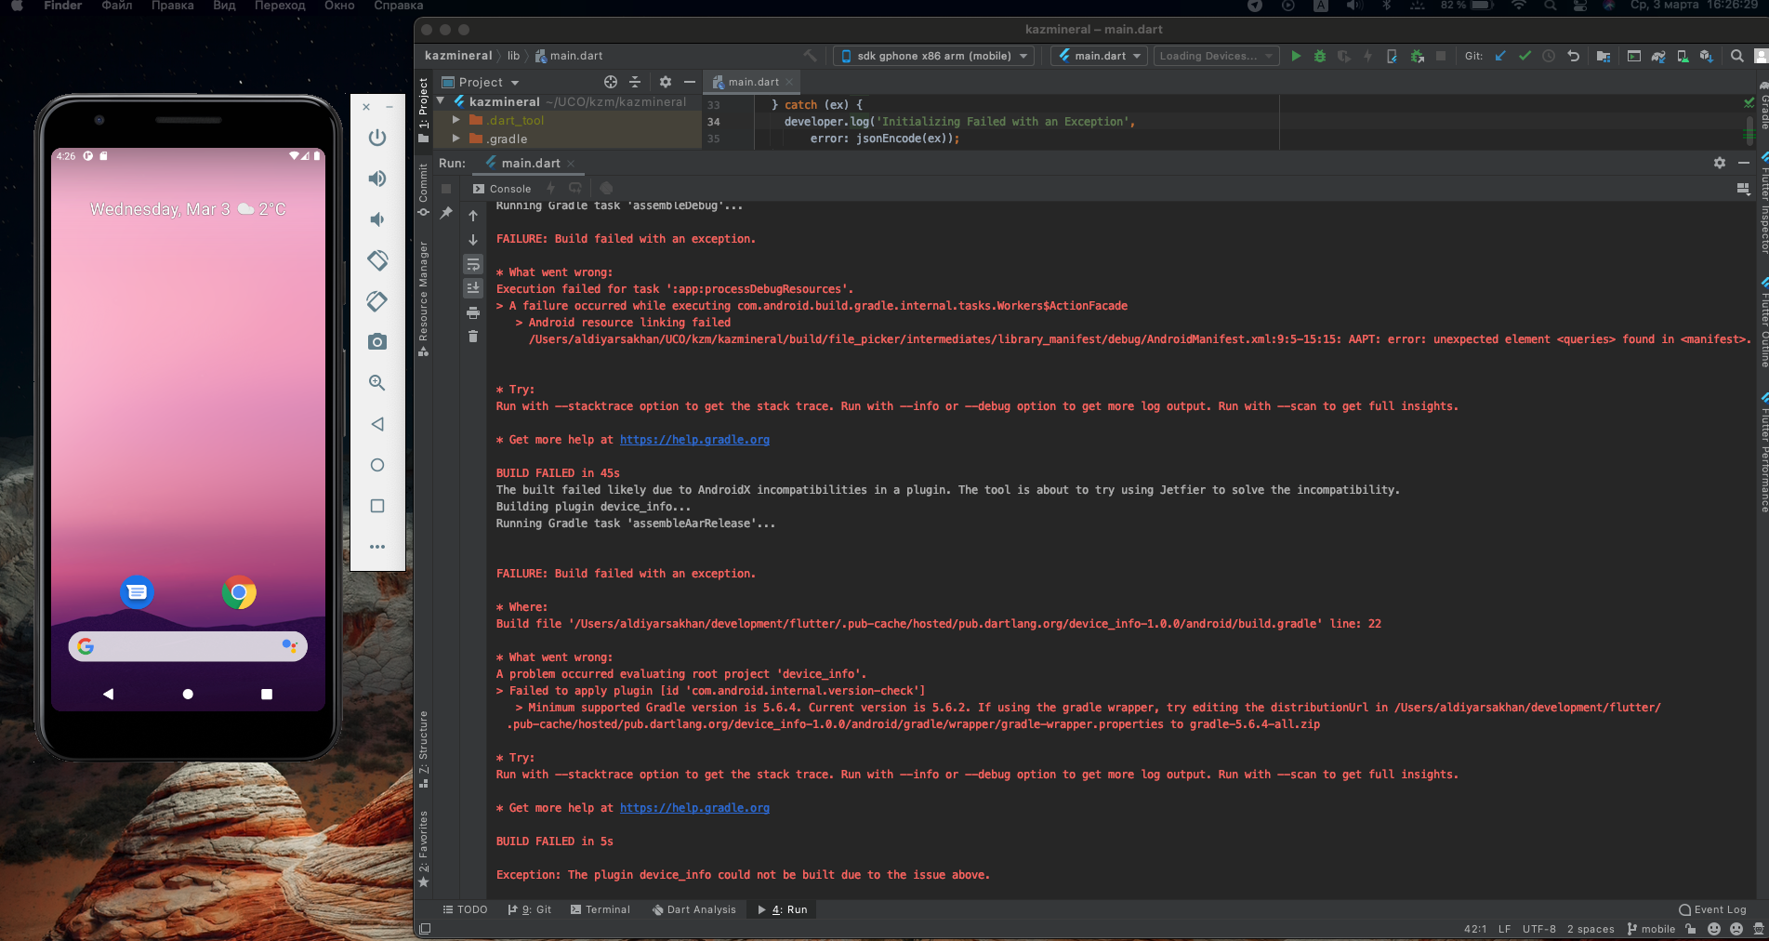Raise the emulator volume with the volume up icon
This screenshot has width=1769, height=941.
click(x=377, y=179)
